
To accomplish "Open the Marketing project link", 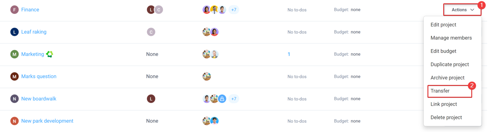I will click(33, 54).
